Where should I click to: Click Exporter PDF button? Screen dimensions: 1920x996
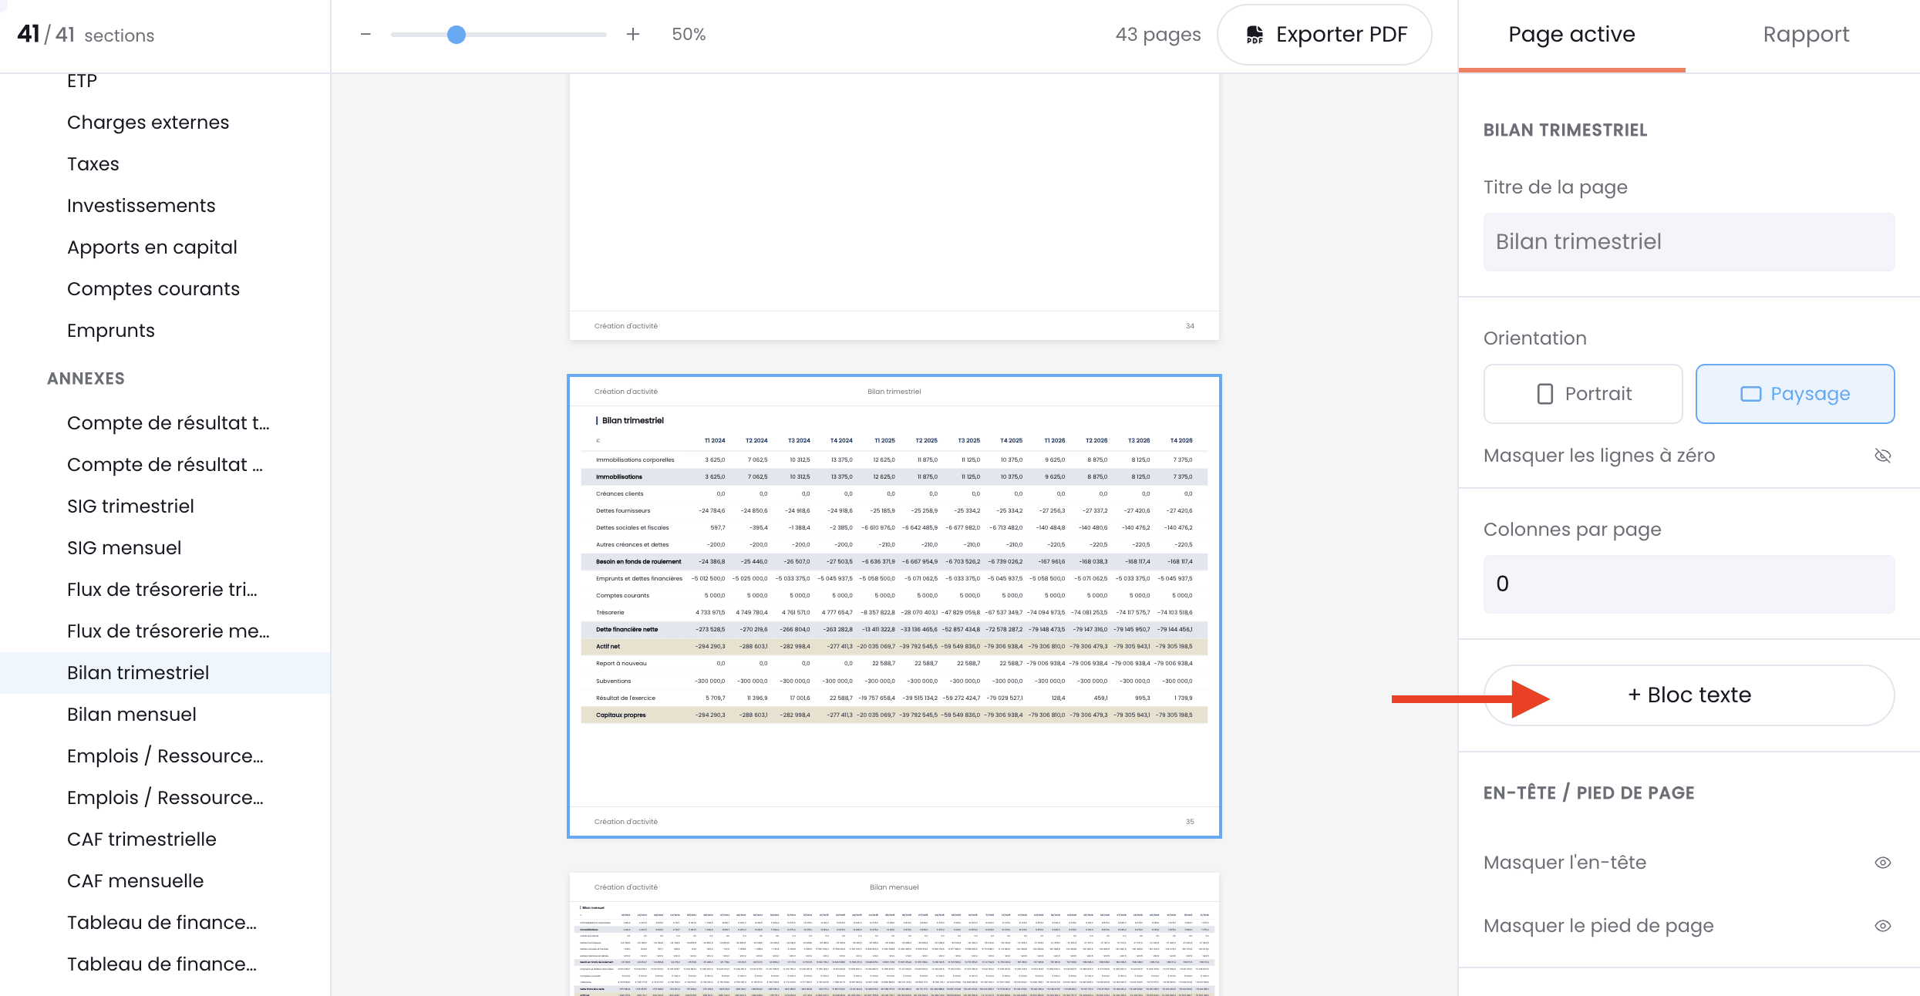click(1325, 35)
